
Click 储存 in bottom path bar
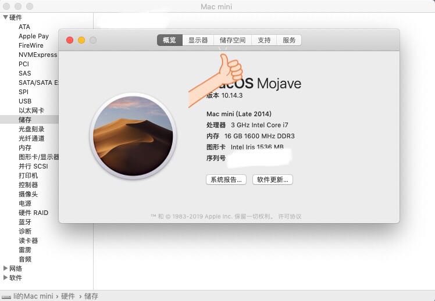point(91,296)
